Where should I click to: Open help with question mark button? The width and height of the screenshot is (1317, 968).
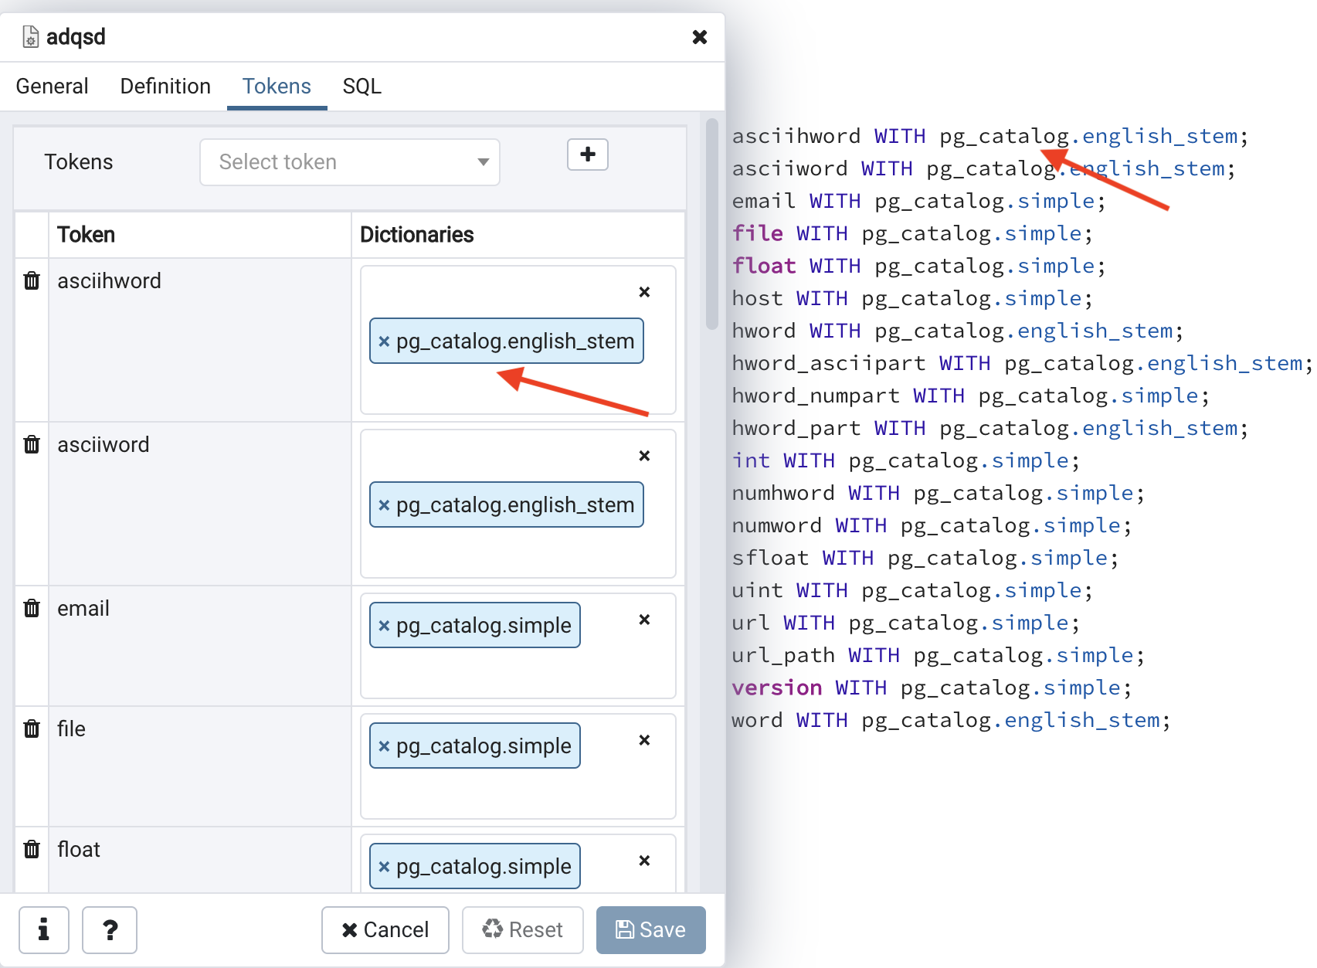coord(110,929)
